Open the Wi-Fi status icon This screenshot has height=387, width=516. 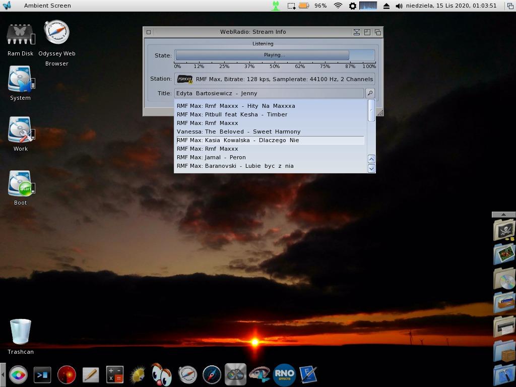click(338, 6)
